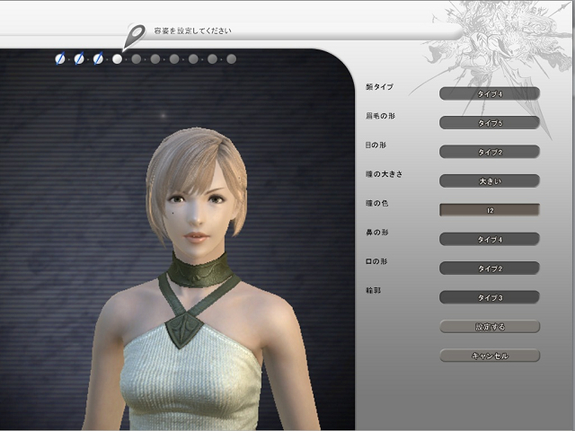
Task: Change 瞳の大きさ value 大きい
Action: (x=490, y=180)
